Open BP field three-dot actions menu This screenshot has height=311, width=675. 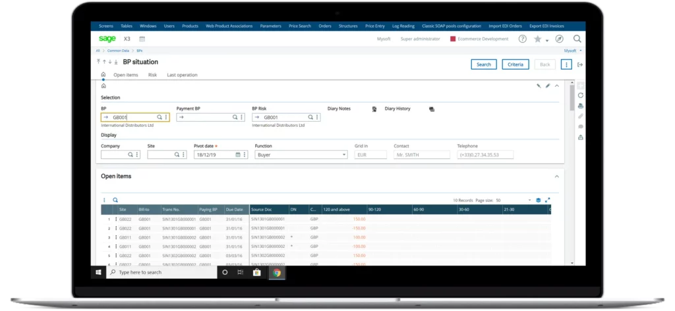tap(166, 117)
